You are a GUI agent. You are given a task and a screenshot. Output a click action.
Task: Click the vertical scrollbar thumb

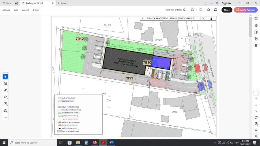click(250, 27)
